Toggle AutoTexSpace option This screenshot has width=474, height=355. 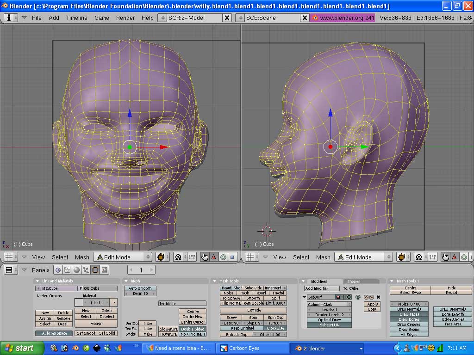tap(54, 333)
